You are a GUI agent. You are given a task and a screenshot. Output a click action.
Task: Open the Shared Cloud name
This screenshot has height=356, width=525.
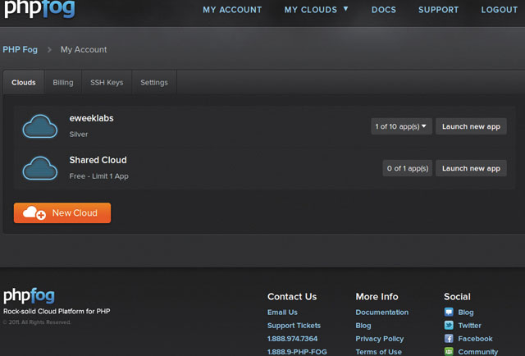98,160
